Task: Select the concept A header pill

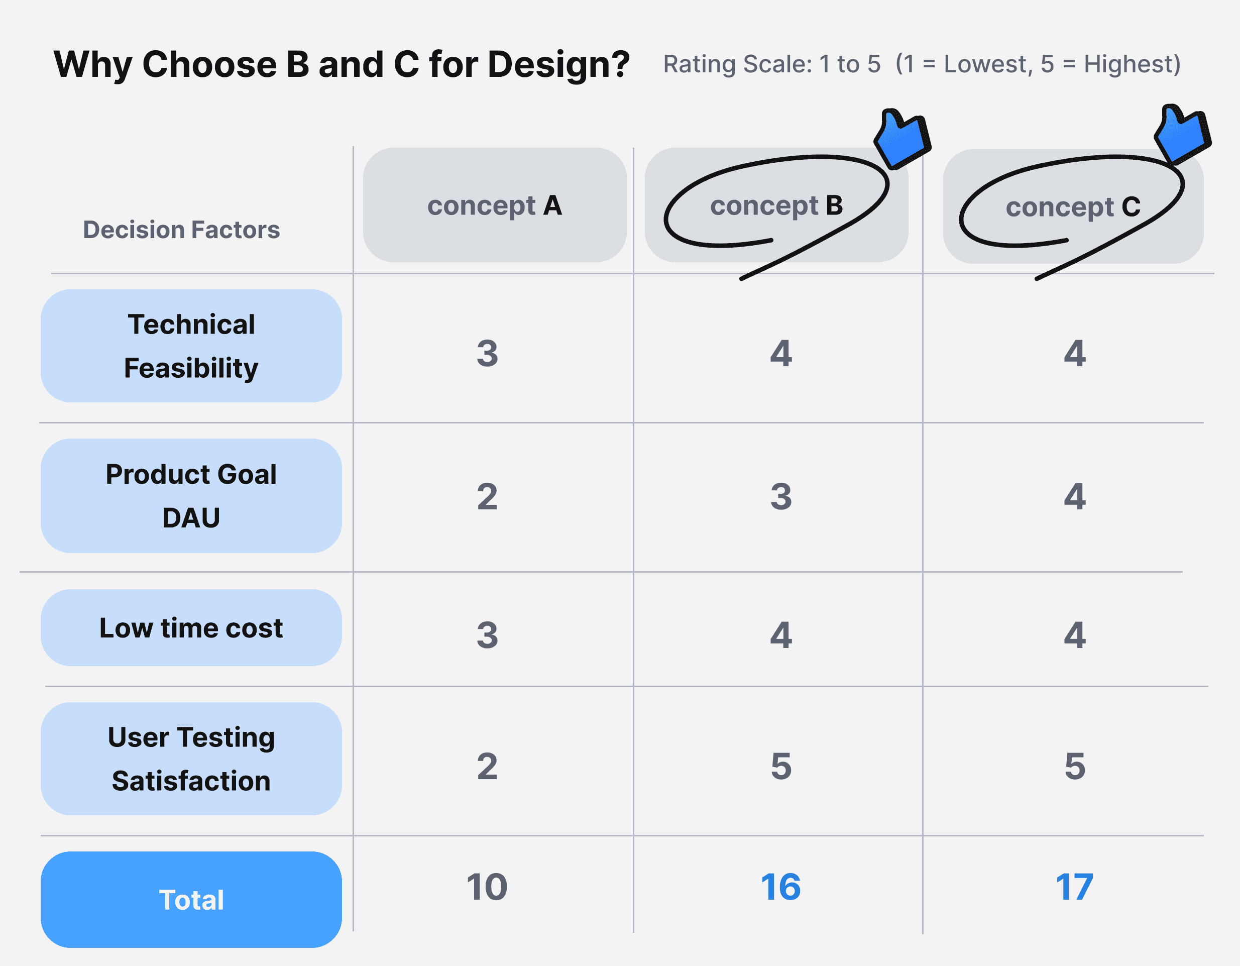Action: [495, 205]
